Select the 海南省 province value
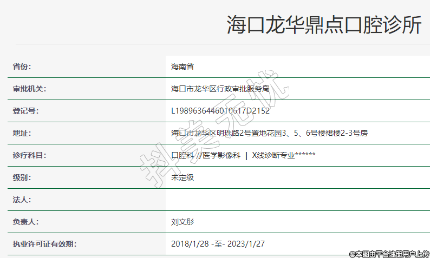 pos(183,67)
